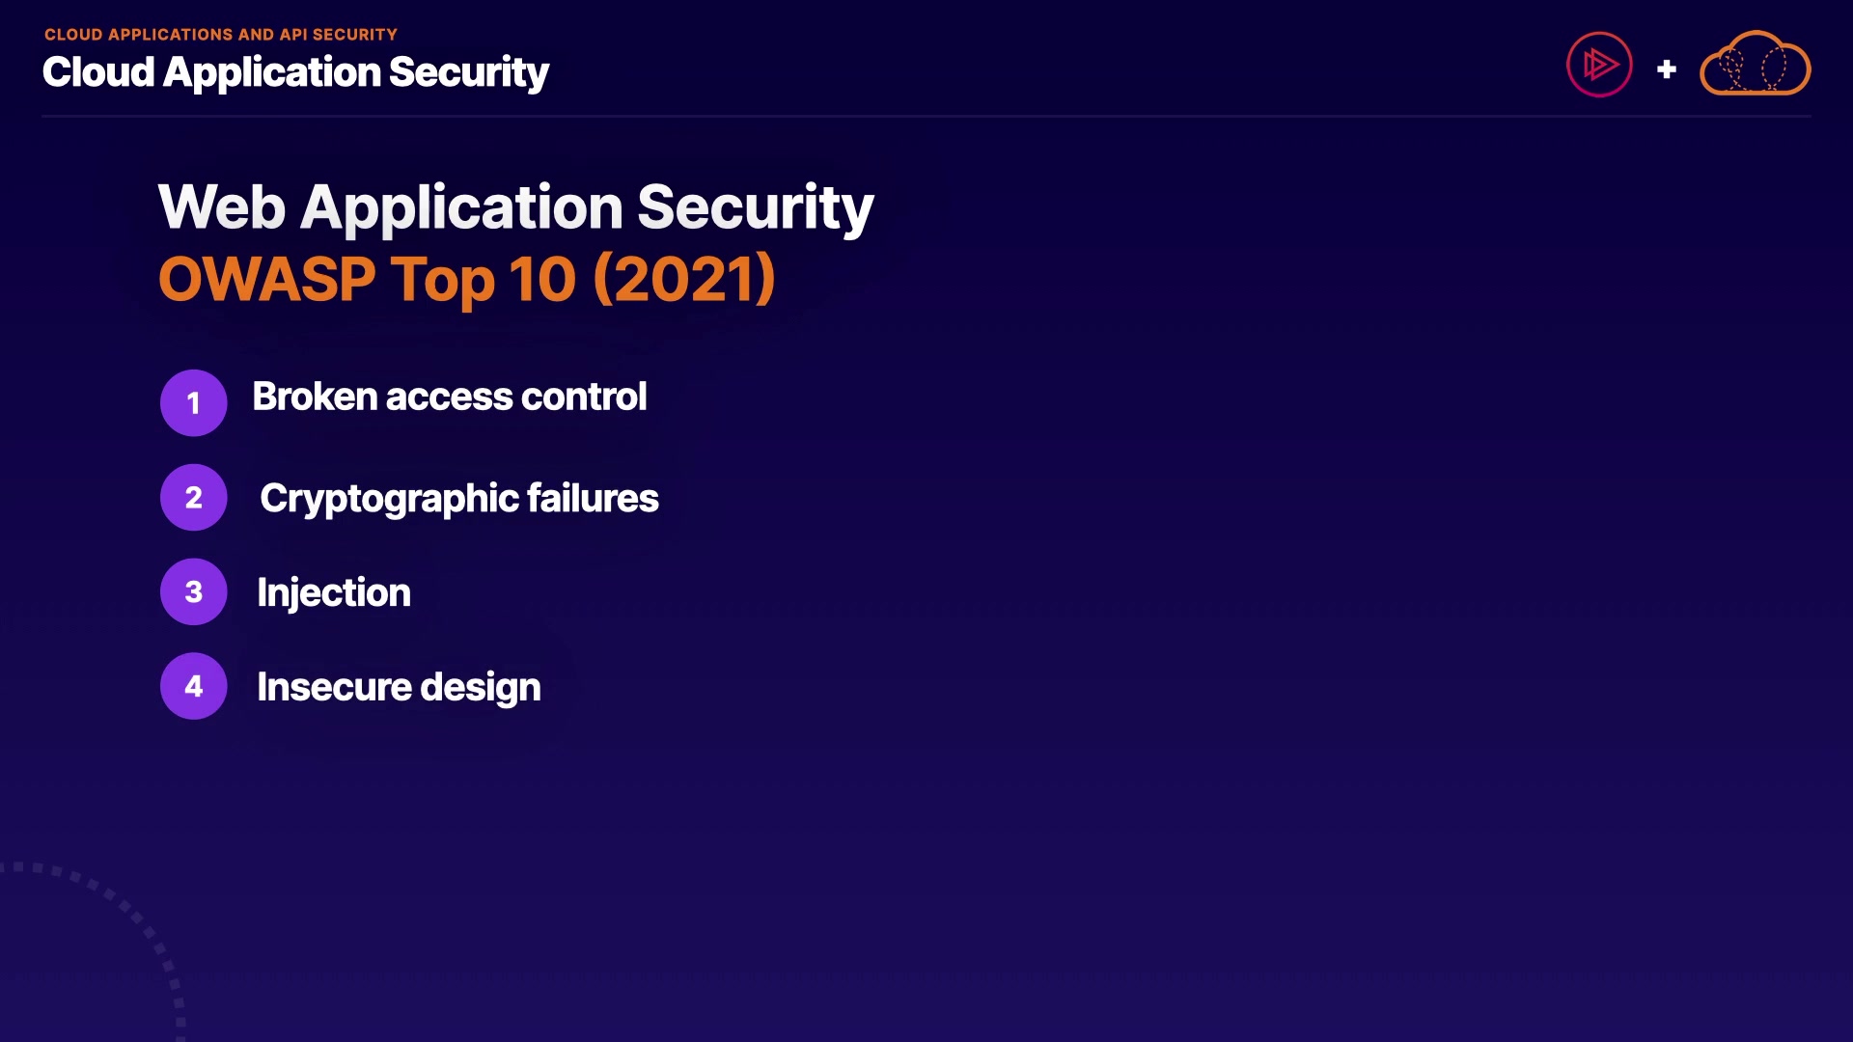Select the 'Broken access control' list item

pos(450,397)
